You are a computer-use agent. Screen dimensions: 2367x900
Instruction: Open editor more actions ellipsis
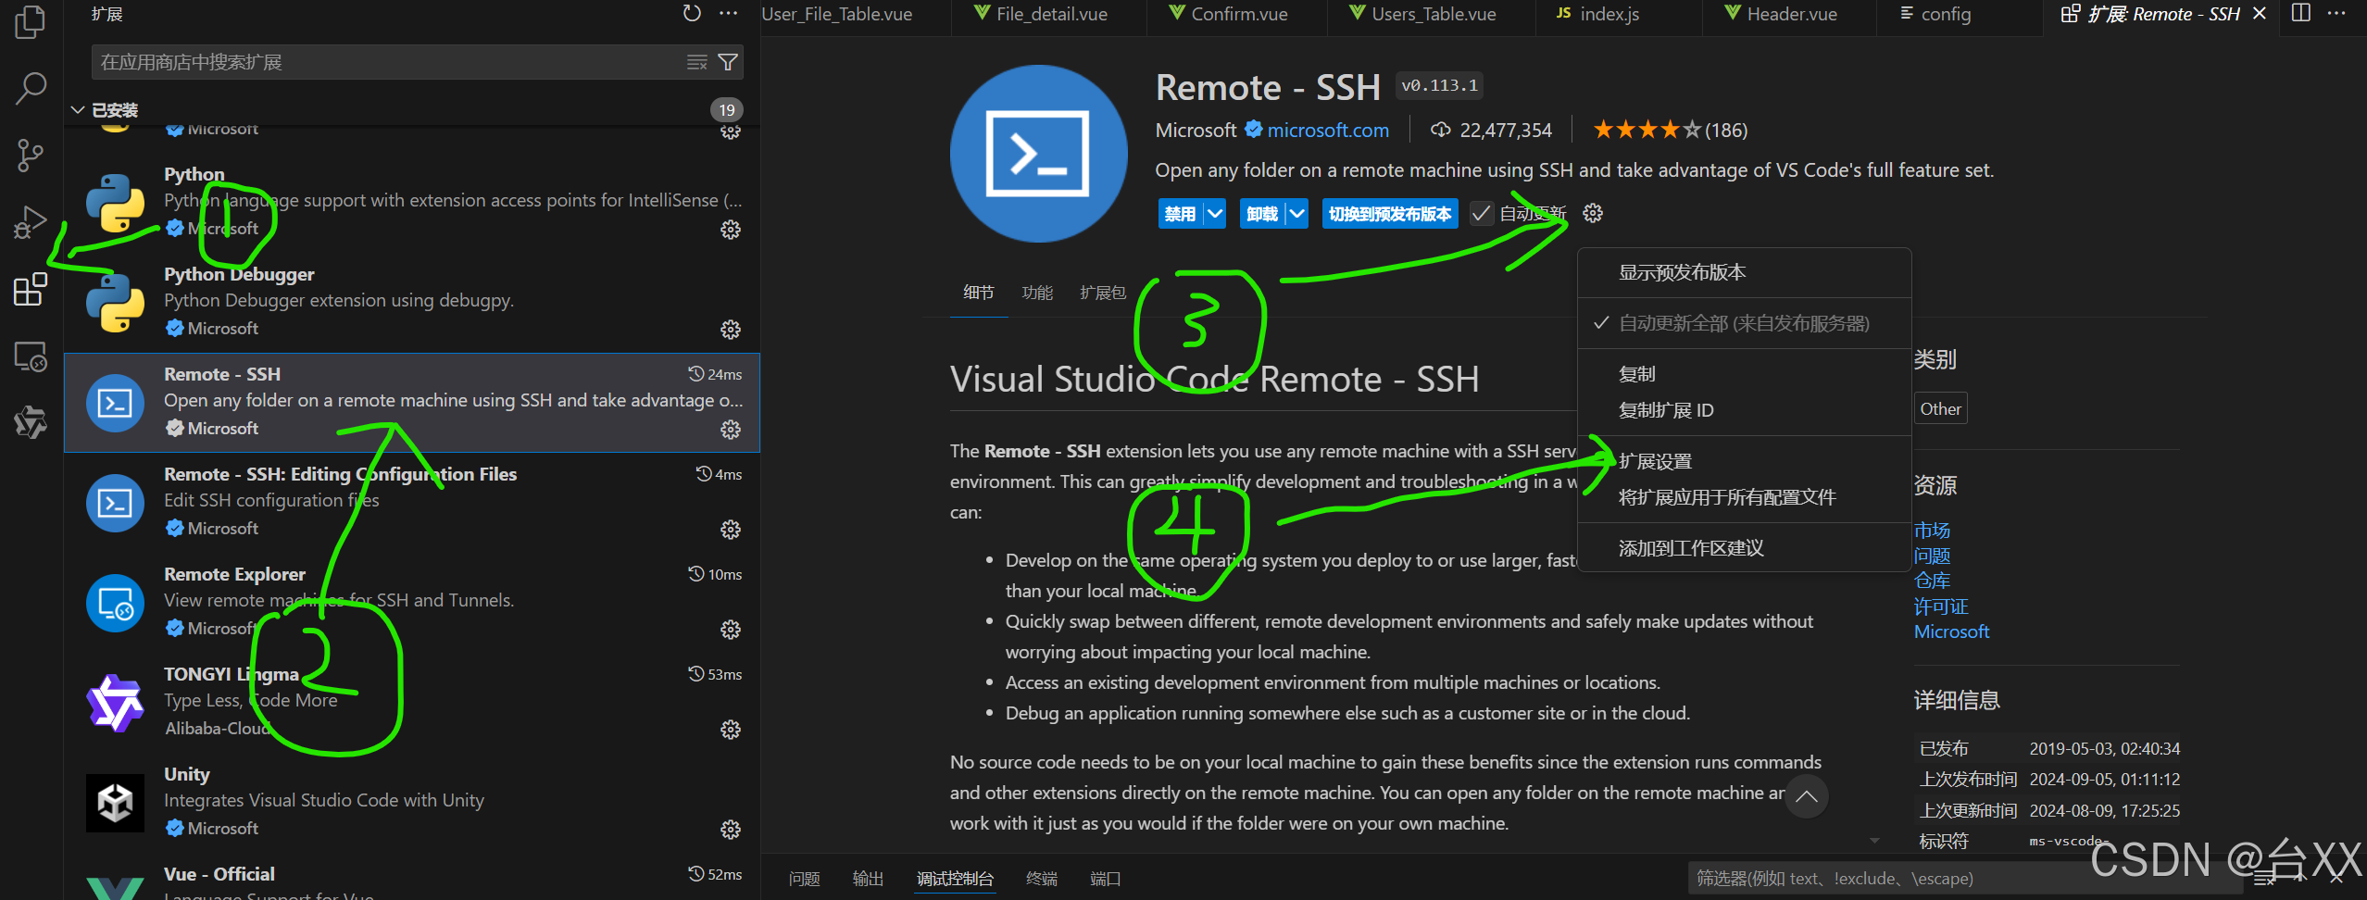pyautogui.click(x=2336, y=14)
